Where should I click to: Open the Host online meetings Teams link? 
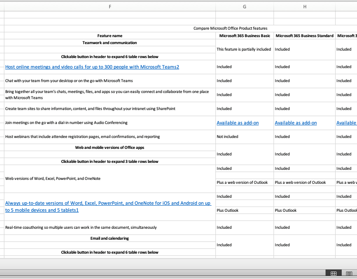pos(92,67)
